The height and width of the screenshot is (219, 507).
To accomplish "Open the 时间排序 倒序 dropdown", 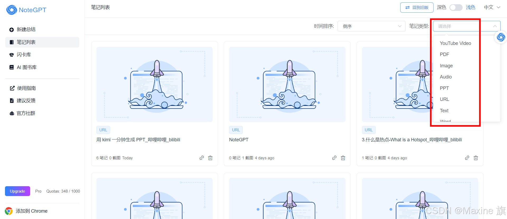I will (x=371, y=26).
